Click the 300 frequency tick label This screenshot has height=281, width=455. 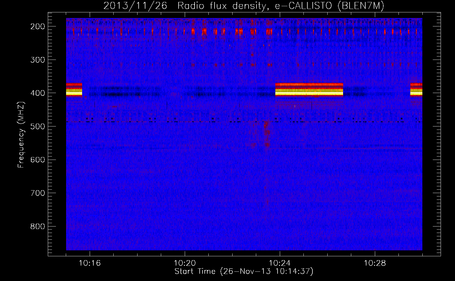[38, 60]
